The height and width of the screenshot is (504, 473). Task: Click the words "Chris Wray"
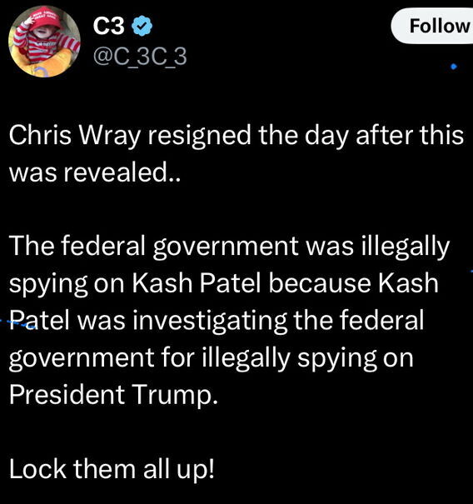click(75, 136)
